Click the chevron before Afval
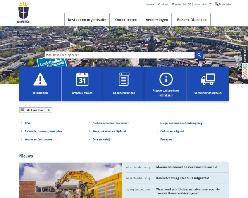 point(21,123)
